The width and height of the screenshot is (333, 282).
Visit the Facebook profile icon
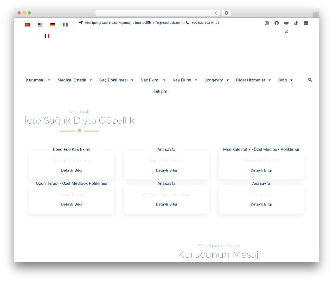coord(277,23)
